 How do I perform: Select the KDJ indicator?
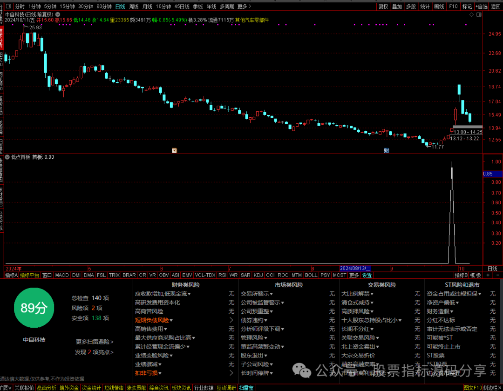click(258, 275)
